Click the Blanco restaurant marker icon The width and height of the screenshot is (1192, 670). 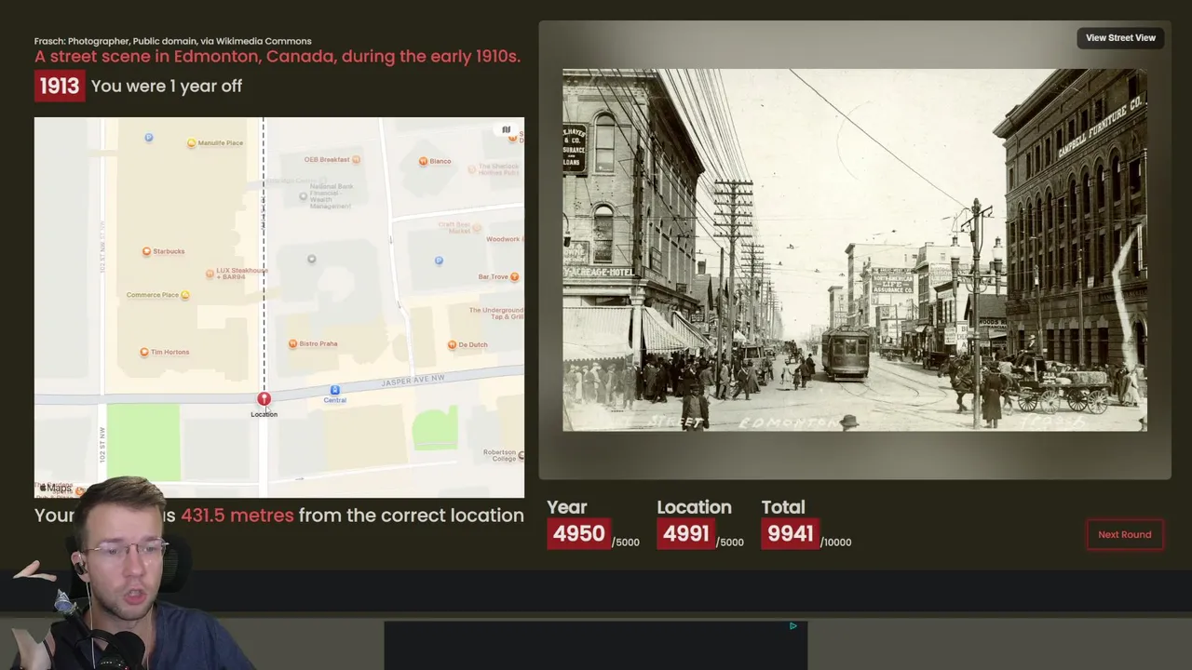pos(423,161)
